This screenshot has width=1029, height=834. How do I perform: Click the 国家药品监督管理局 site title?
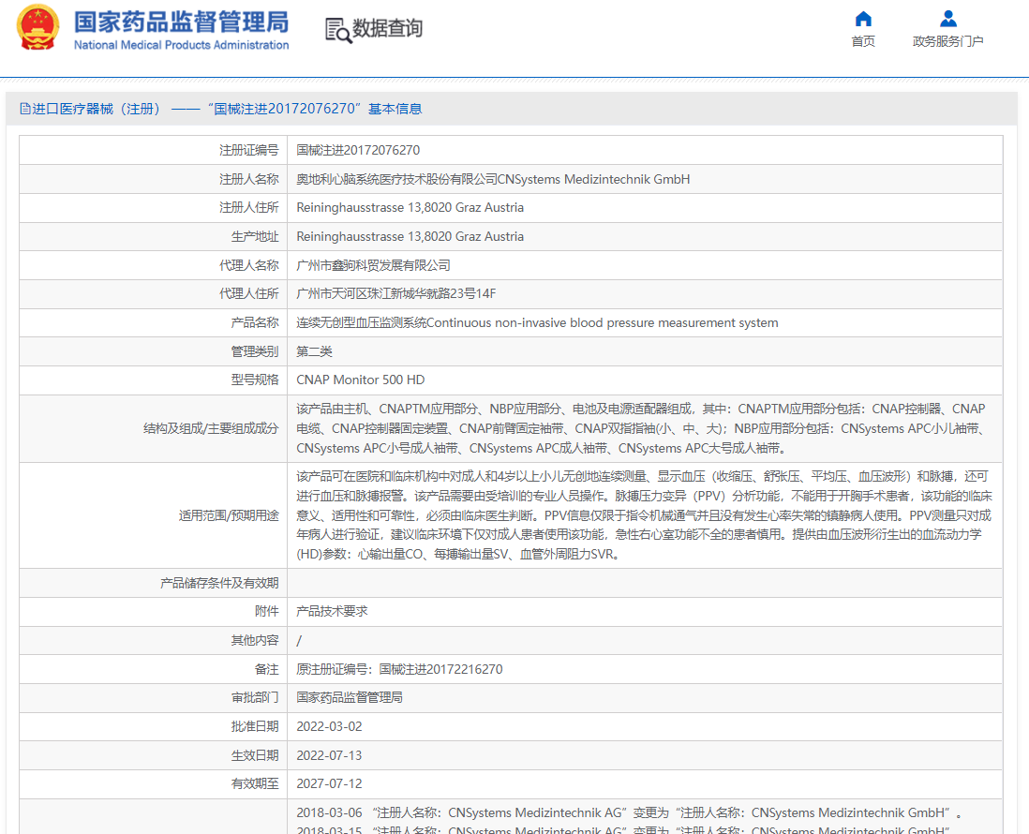coord(181,22)
